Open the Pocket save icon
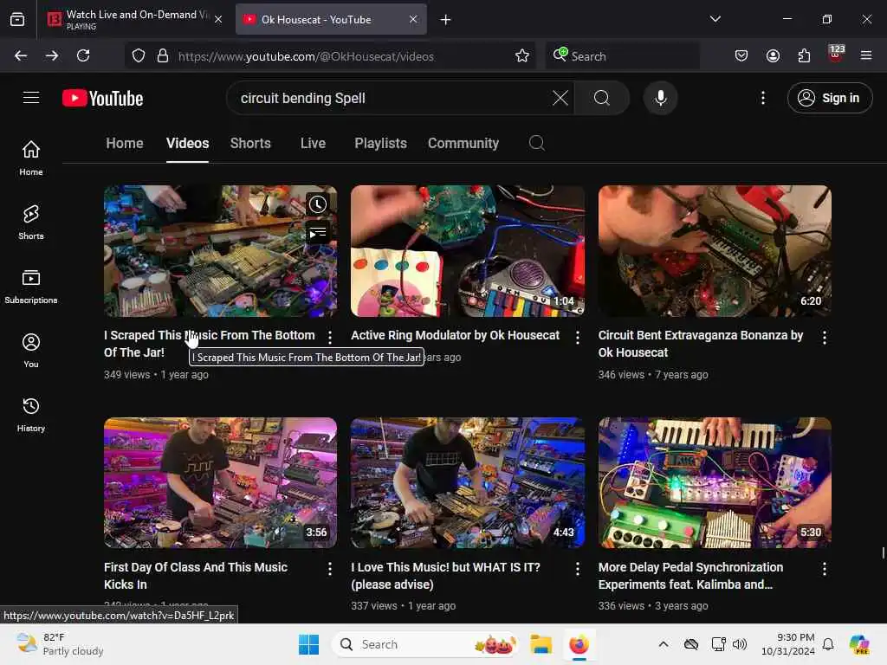 coord(741,55)
